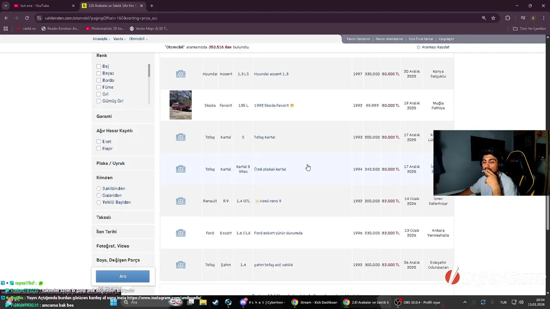Expand the Fotoğraf, Video filter section
This screenshot has width=550, height=309.
[x=123, y=246]
